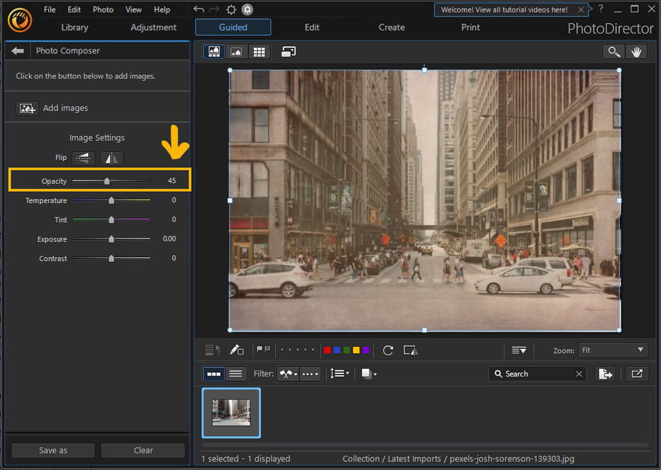Click the export photo icon near Search
This screenshot has width=661, height=470.
pos(605,373)
